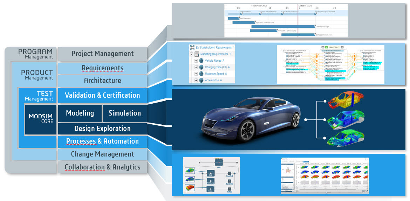Click the Crash node in the process flow
This screenshot has height=201, width=410.
[x=211, y=189]
